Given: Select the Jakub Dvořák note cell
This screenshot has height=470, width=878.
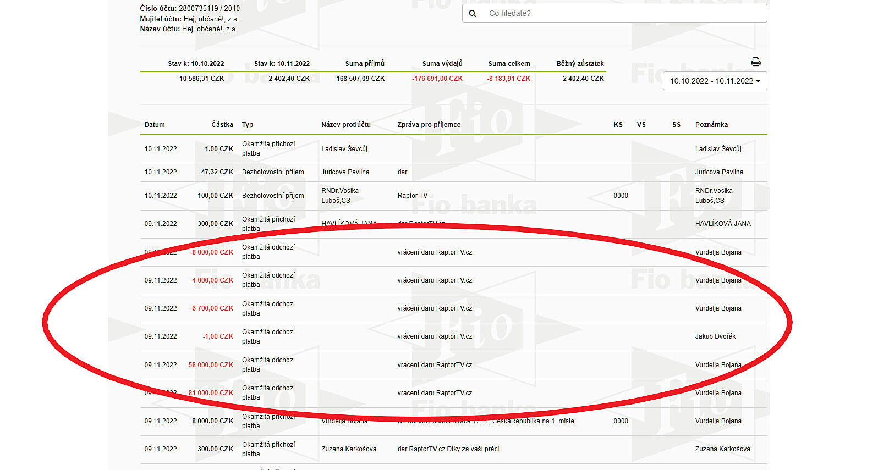Looking at the screenshot, I should tap(715, 336).
